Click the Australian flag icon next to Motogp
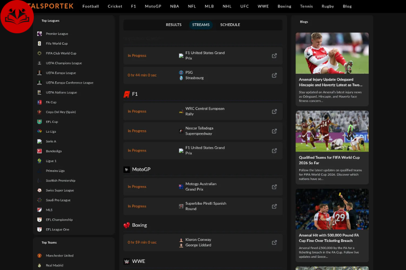 click(181, 187)
